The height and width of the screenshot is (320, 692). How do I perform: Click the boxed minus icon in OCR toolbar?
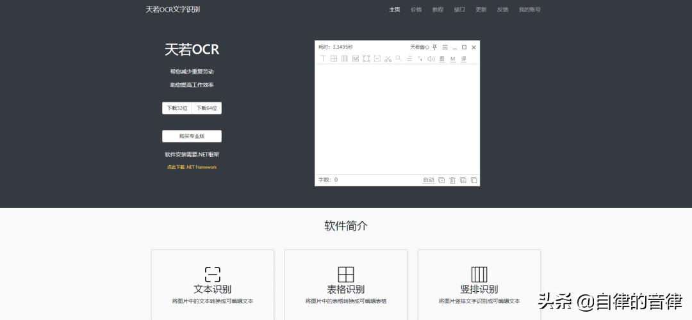click(x=377, y=59)
